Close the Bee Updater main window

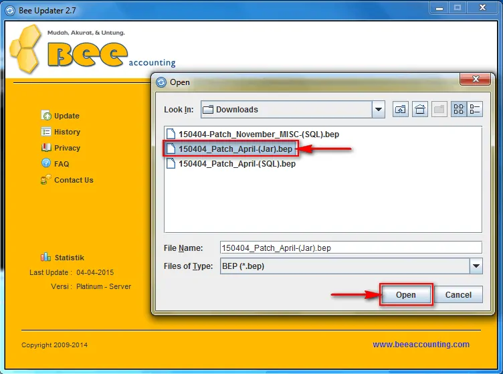click(482, 8)
